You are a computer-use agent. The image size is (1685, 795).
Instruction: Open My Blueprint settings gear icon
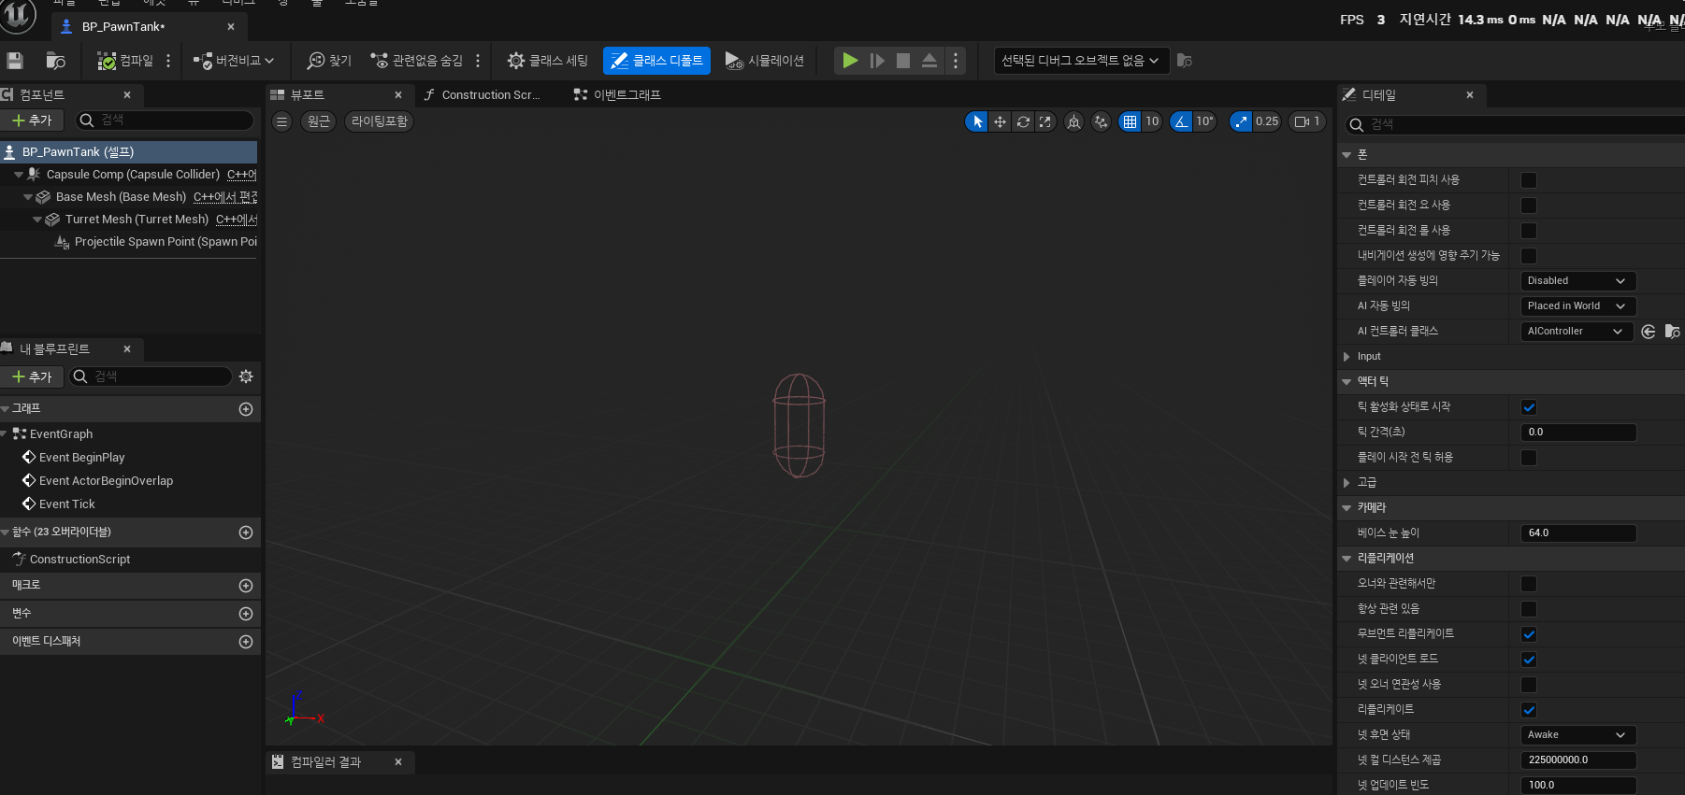246,376
